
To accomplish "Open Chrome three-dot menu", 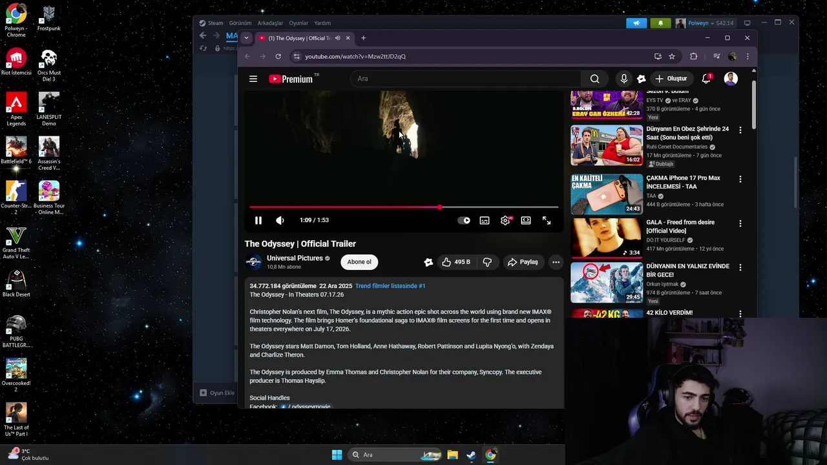I will coord(748,56).
